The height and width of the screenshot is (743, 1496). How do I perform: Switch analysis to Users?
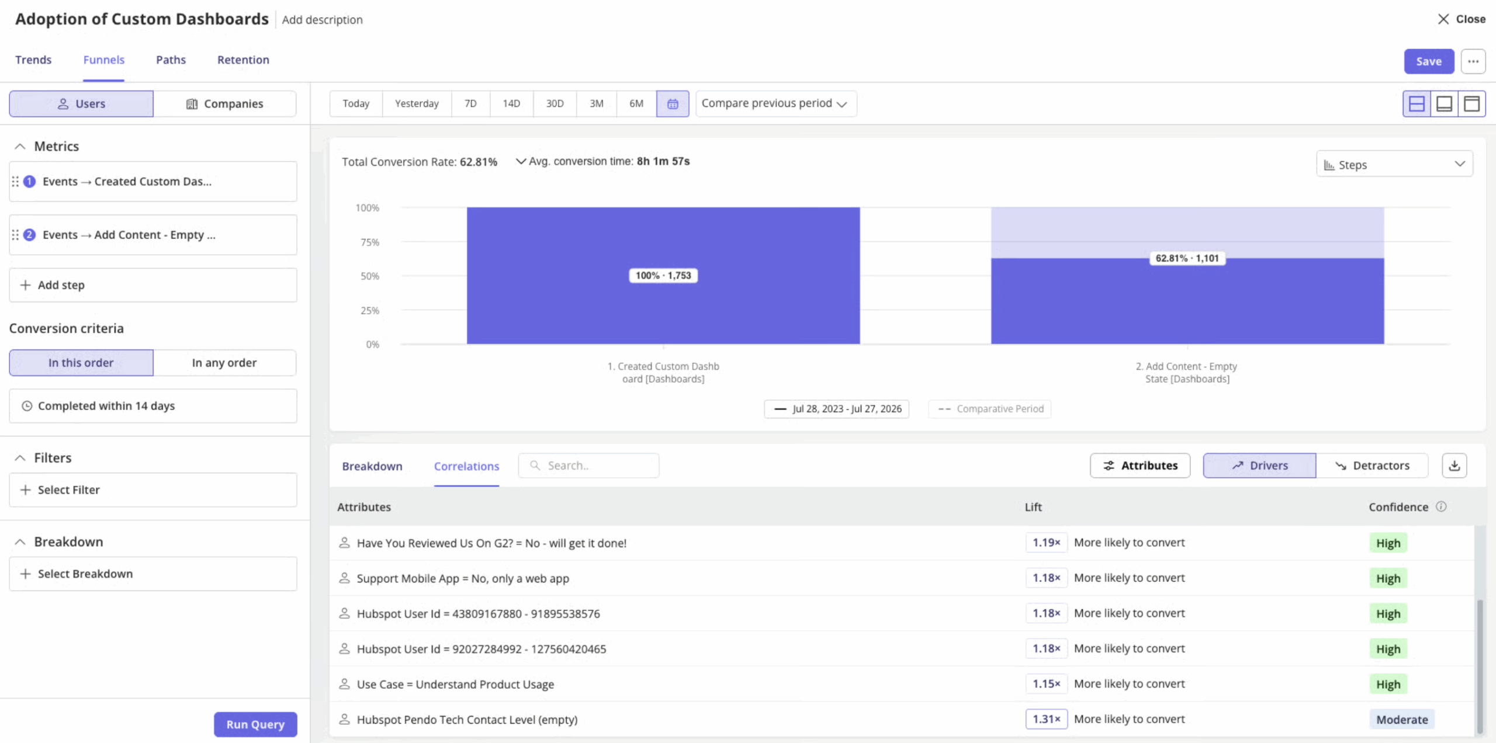point(81,104)
